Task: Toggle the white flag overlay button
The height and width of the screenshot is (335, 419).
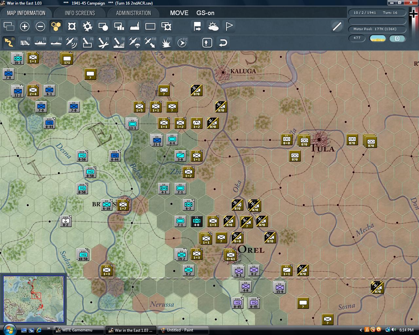Action: point(229,26)
